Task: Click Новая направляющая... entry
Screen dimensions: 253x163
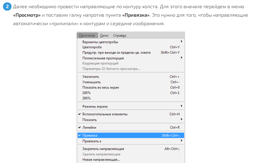Action: point(101,159)
